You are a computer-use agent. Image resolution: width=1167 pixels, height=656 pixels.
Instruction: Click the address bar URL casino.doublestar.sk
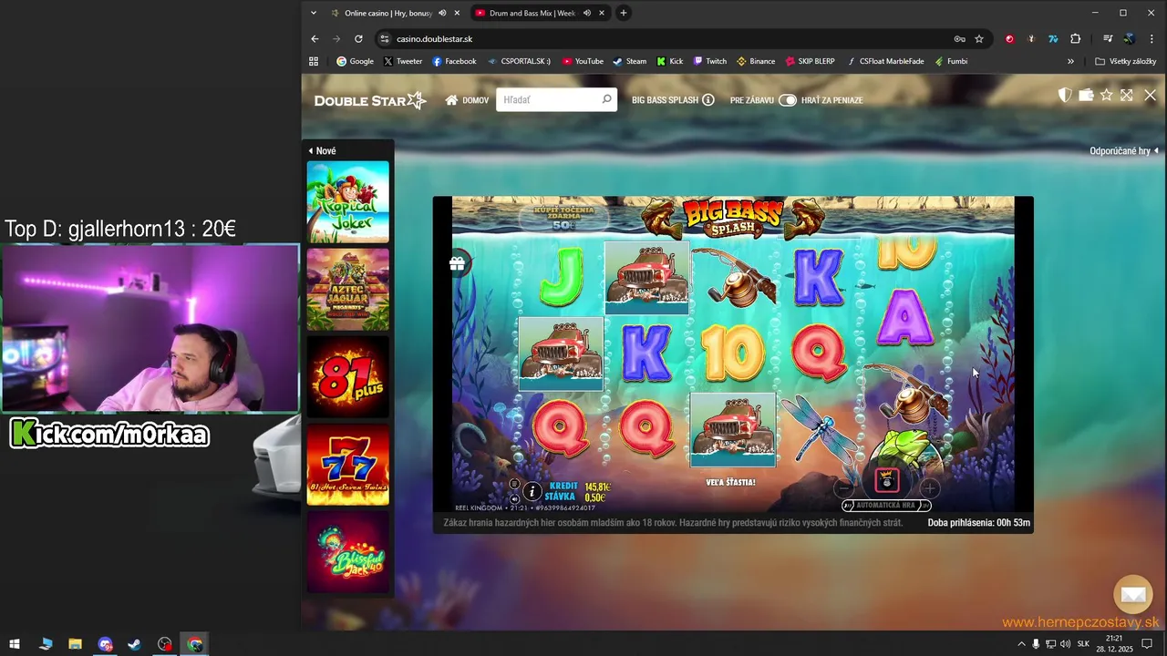[435, 39]
